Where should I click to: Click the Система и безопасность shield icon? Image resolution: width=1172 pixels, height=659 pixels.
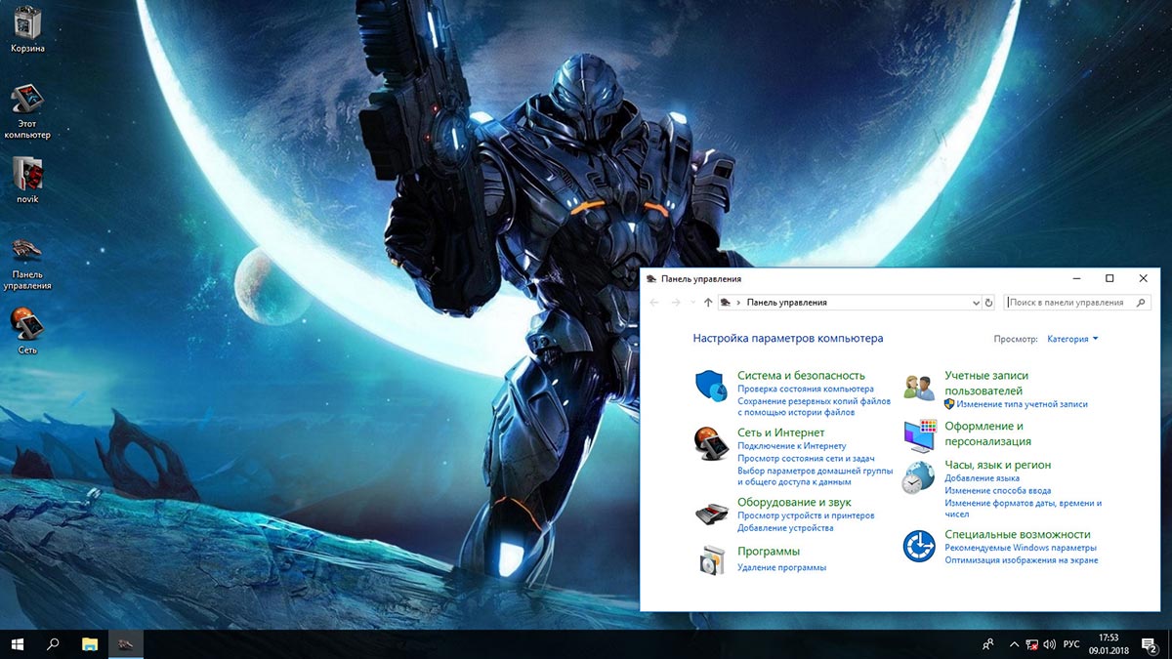[711, 386]
